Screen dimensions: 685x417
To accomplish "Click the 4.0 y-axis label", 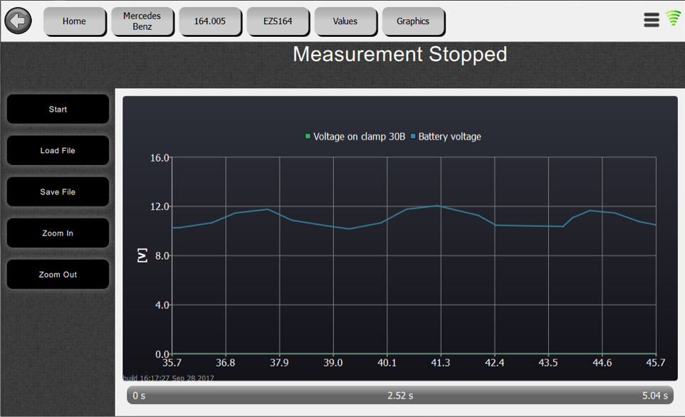I will (x=162, y=305).
